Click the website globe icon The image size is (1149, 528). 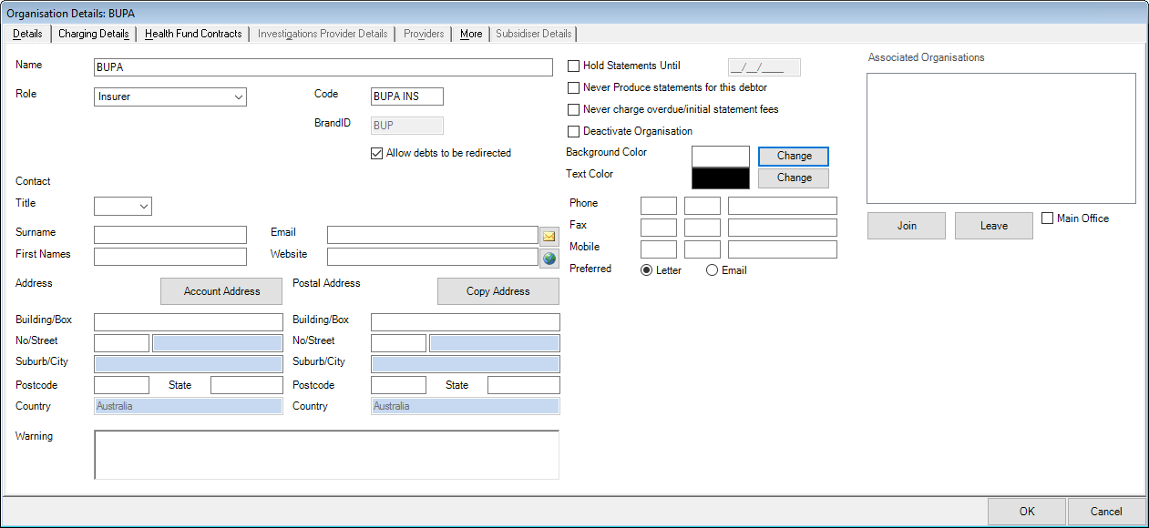coord(549,258)
